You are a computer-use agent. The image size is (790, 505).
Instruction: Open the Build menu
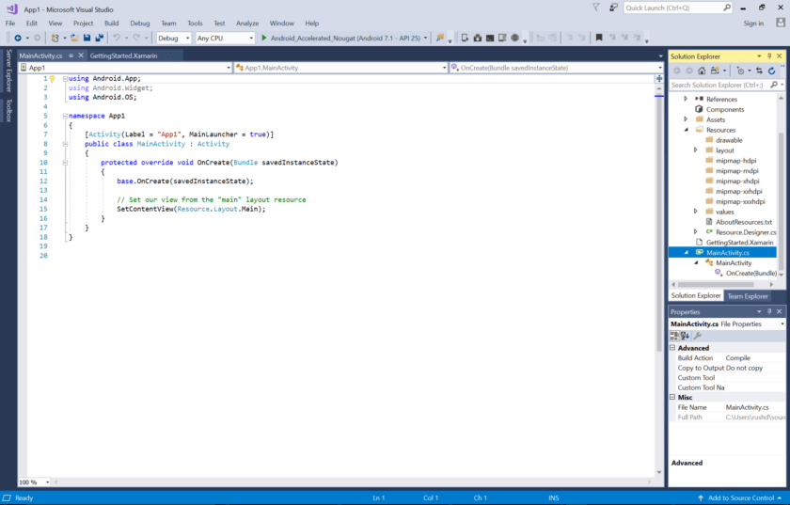111,24
